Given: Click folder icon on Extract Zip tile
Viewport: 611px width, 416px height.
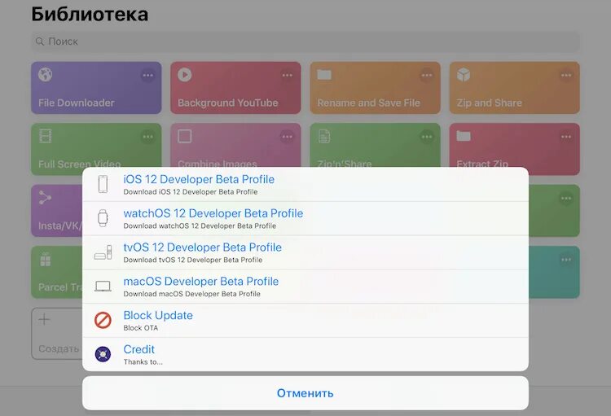Looking at the screenshot, I should coord(464,136).
